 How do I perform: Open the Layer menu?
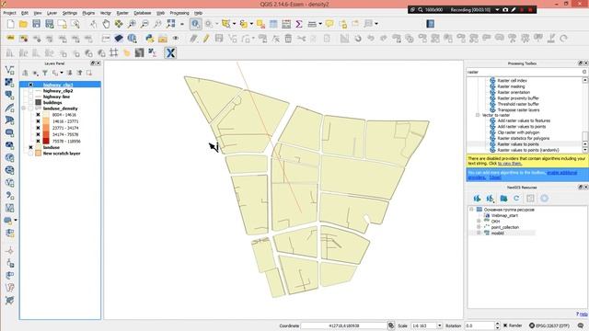(x=52, y=13)
